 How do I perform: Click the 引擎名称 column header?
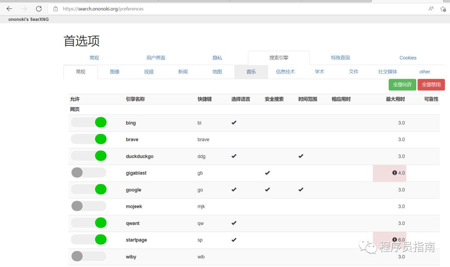click(135, 99)
